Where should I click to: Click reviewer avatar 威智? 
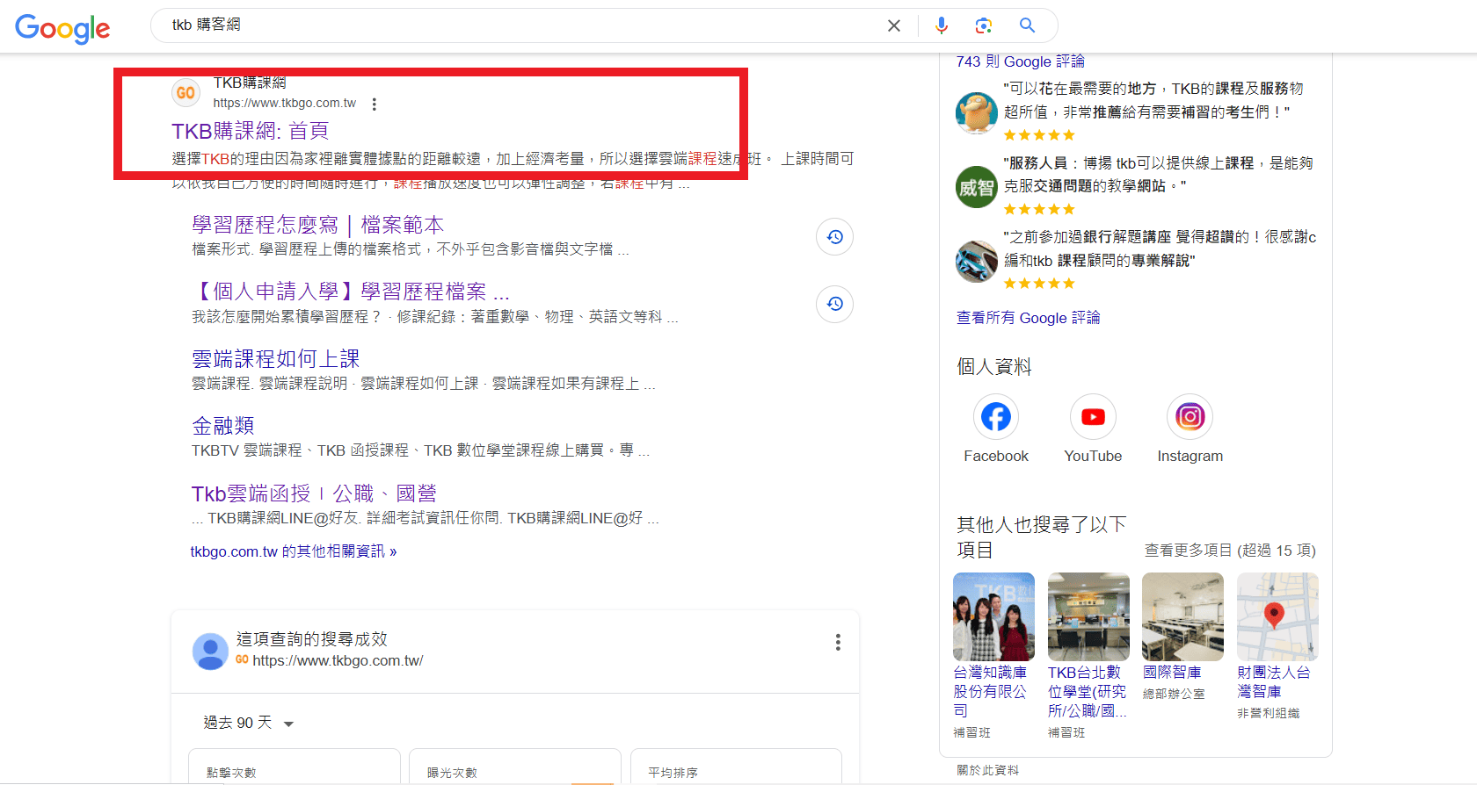point(977,187)
